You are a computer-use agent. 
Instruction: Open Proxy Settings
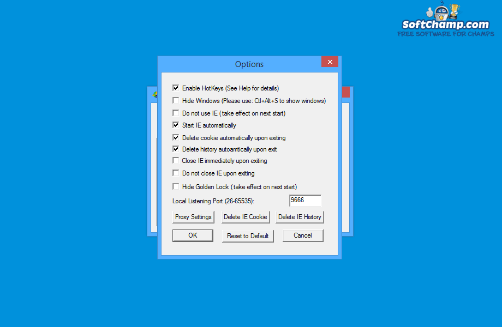(x=193, y=217)
